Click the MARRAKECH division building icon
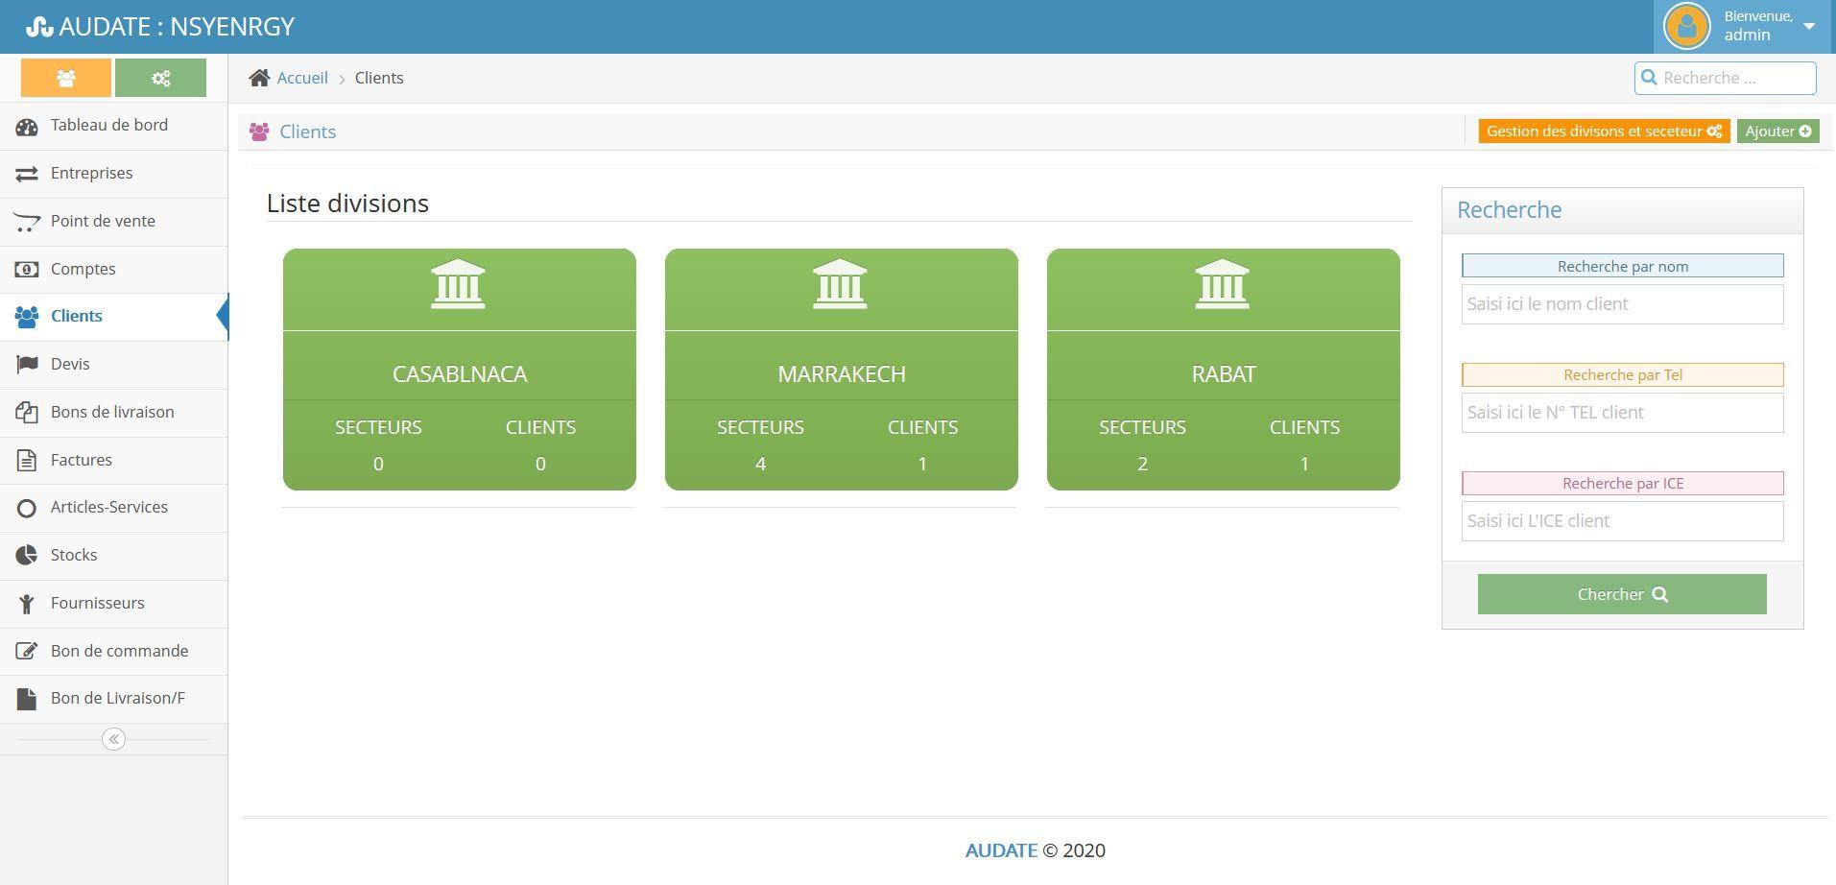Image resolution: width=1836 pixels, height=885 pixels. 840,284
